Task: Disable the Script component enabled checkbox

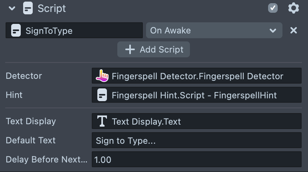Action: pyautogui.click(x=273, y=8)
